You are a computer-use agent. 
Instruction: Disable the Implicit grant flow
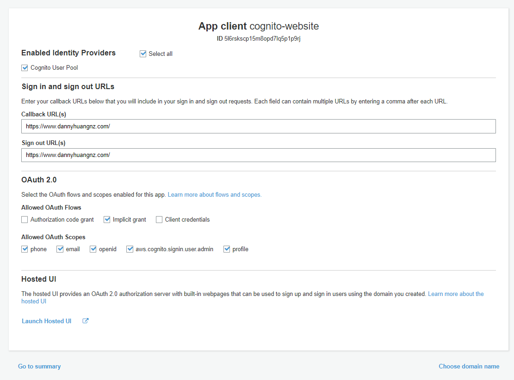[x=107, y=220]
